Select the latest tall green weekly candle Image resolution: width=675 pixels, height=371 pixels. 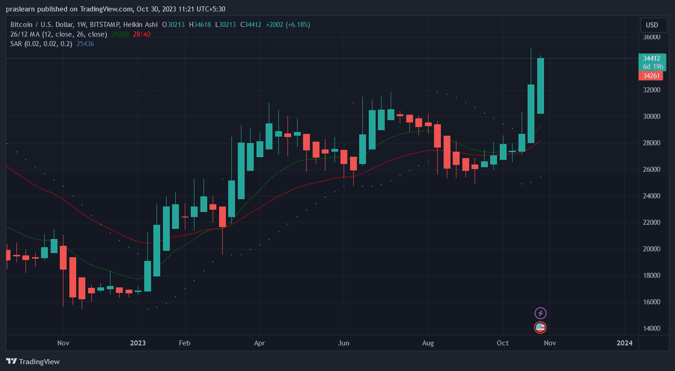[540, 86]
